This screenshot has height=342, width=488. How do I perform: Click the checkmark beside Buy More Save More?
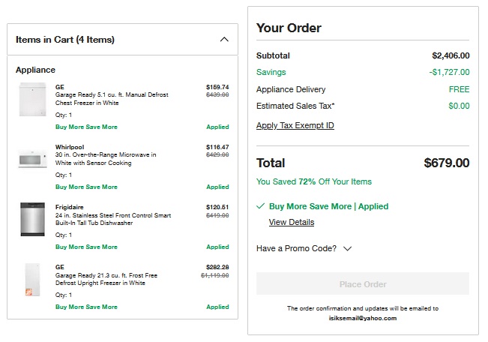pyautogui.click(x=260, y=206)
